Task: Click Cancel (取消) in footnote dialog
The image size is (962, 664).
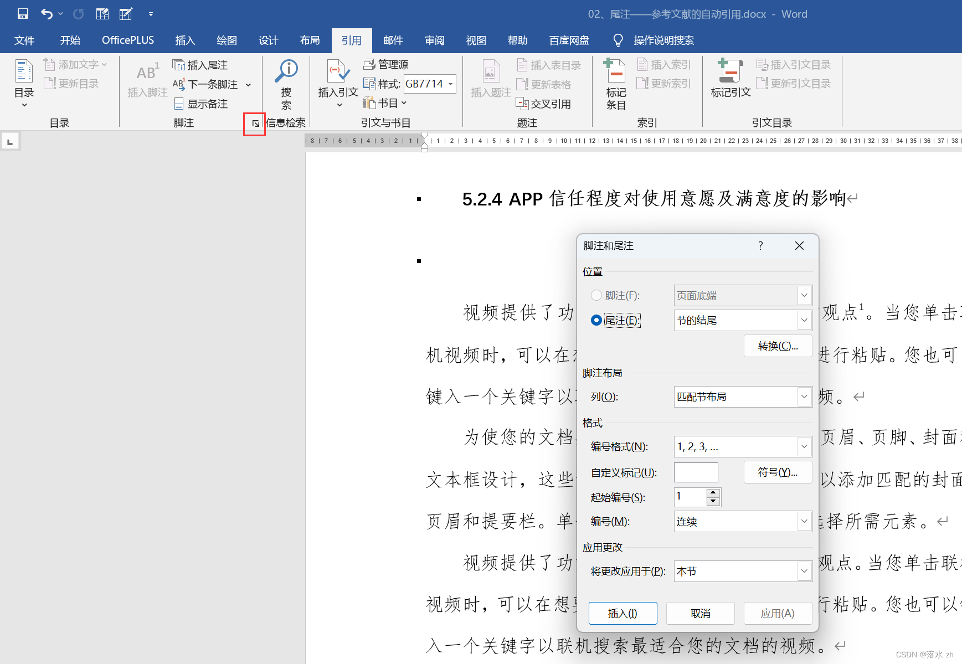Action: [x=700, y=613]
